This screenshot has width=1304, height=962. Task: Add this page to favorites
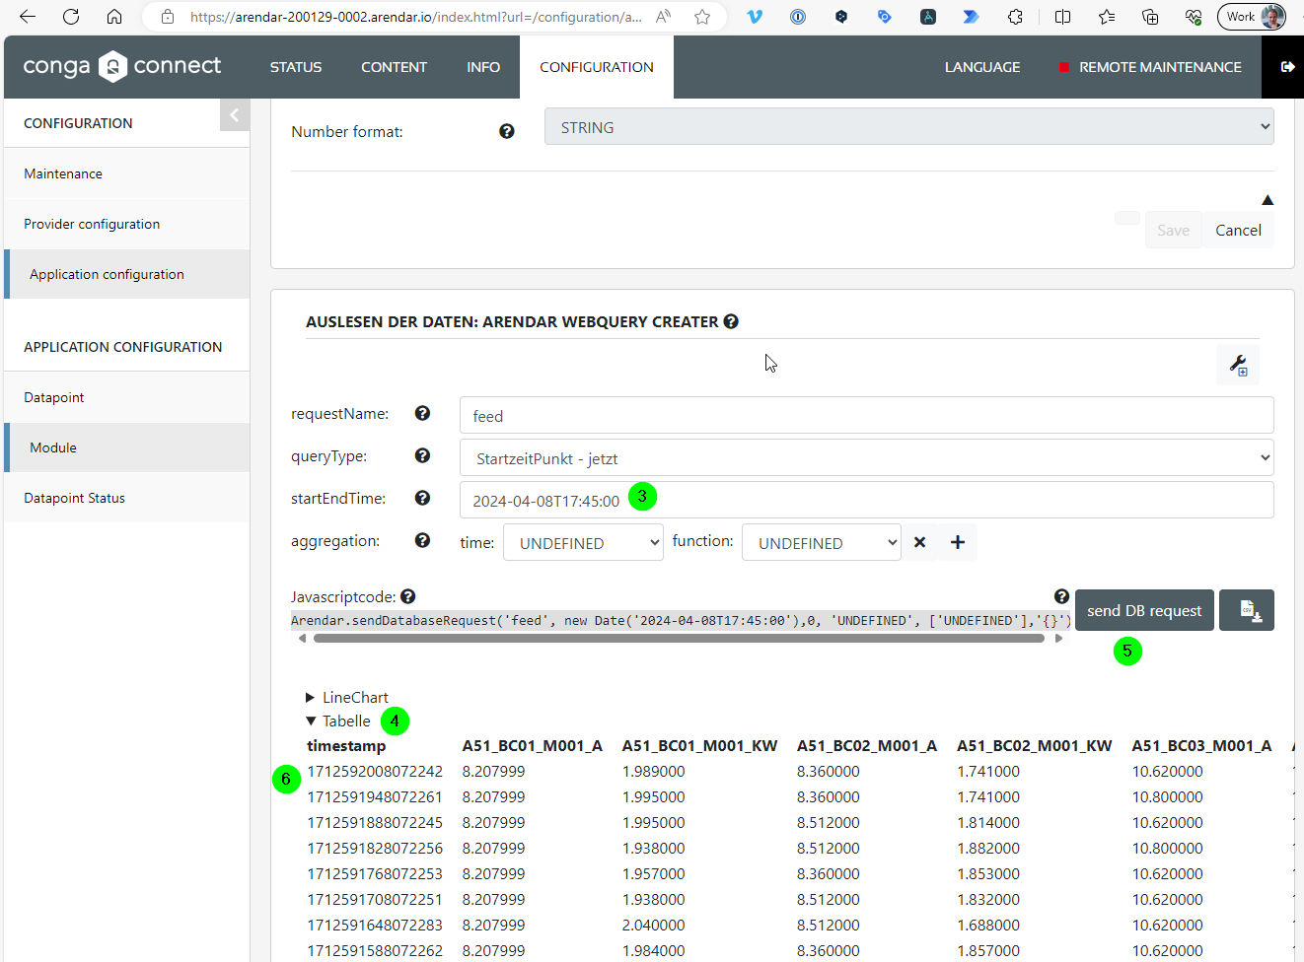coord(702,17)
